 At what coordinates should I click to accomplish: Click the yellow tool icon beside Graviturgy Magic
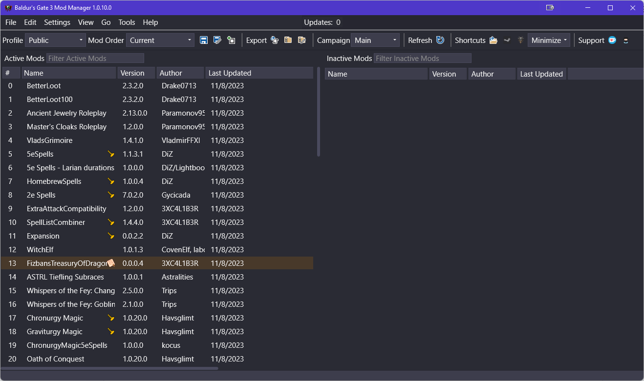(x=111, y=331)
